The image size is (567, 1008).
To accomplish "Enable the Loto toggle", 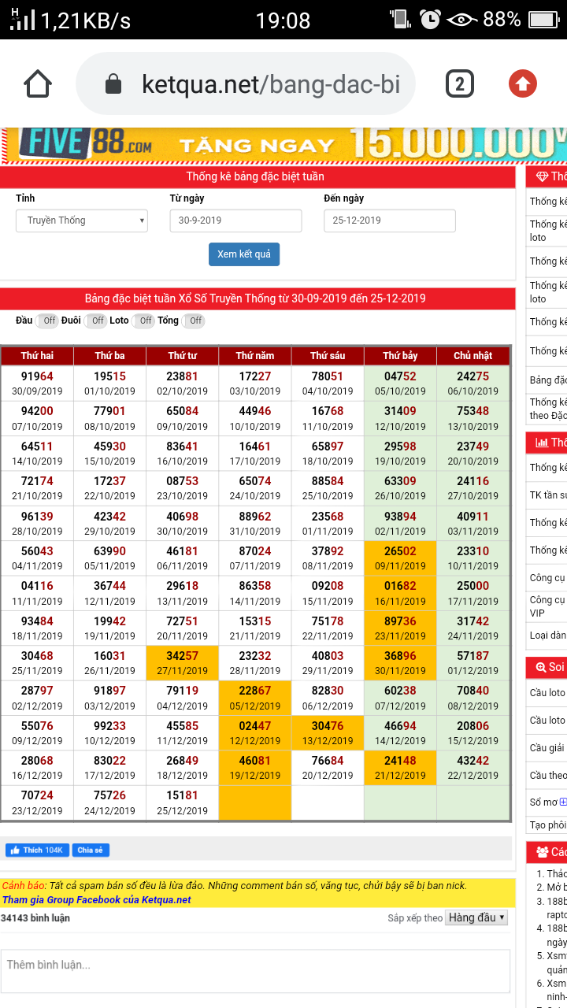I will 144,321.
